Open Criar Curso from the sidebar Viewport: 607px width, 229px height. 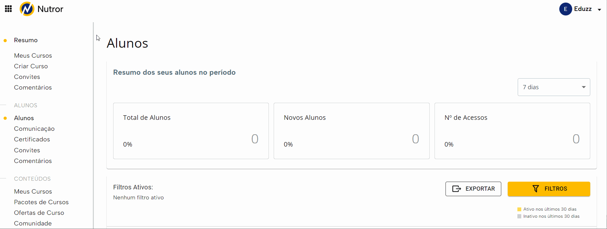[31, 66]
